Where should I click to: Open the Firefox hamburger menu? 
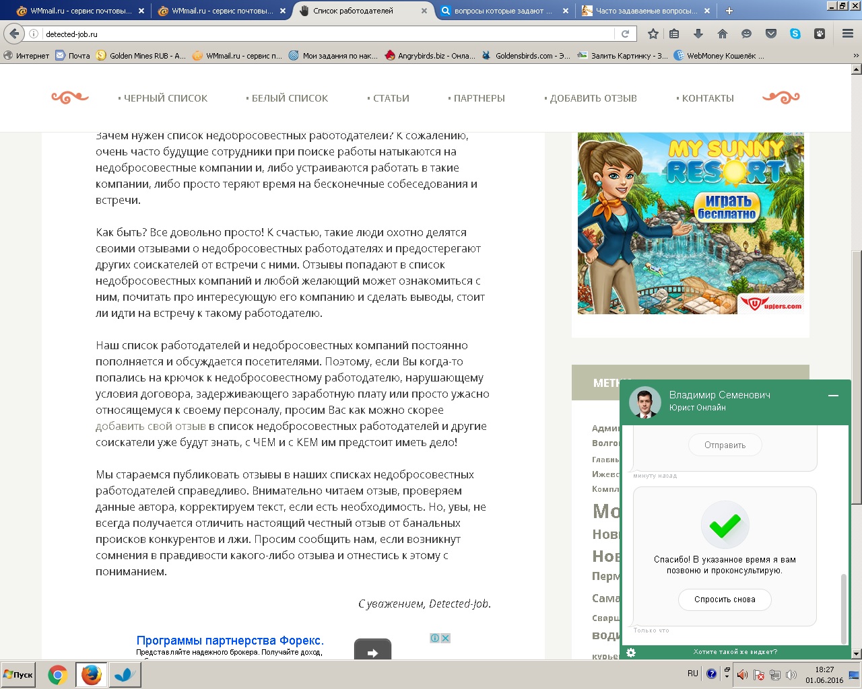tap(848, 34)
